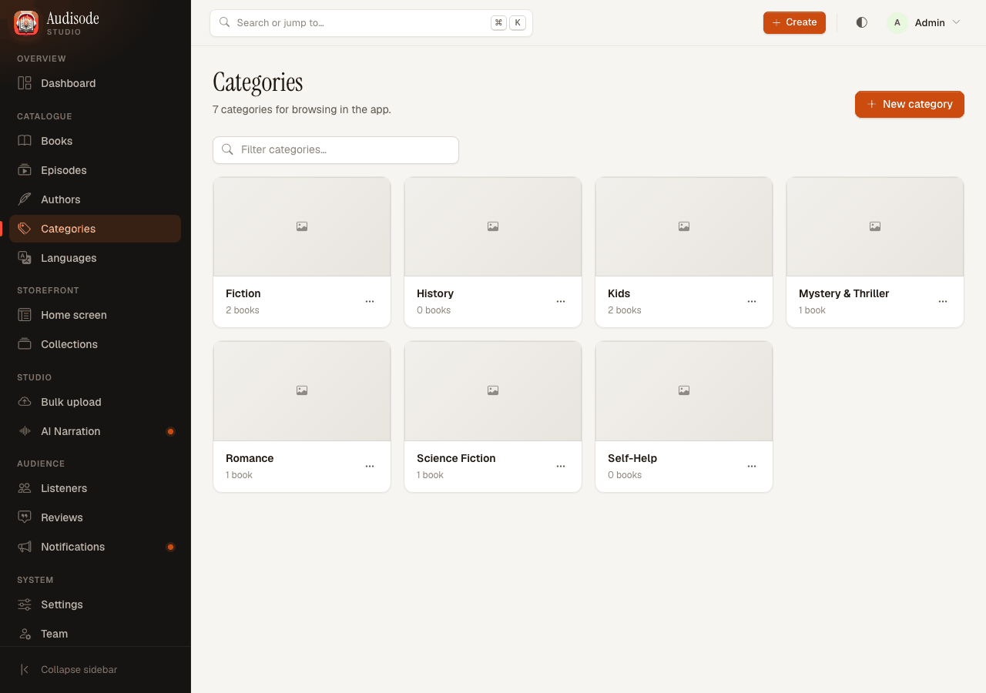The width and height of the screenshot is (986, 693).
Task: Click the Fiction category cover image
Action: coord(302,226)
